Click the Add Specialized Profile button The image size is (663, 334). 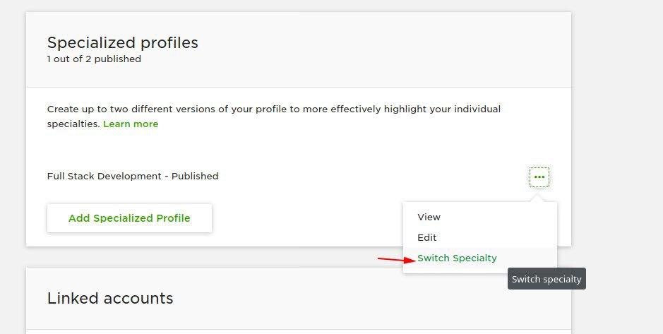tap(129, 218)
